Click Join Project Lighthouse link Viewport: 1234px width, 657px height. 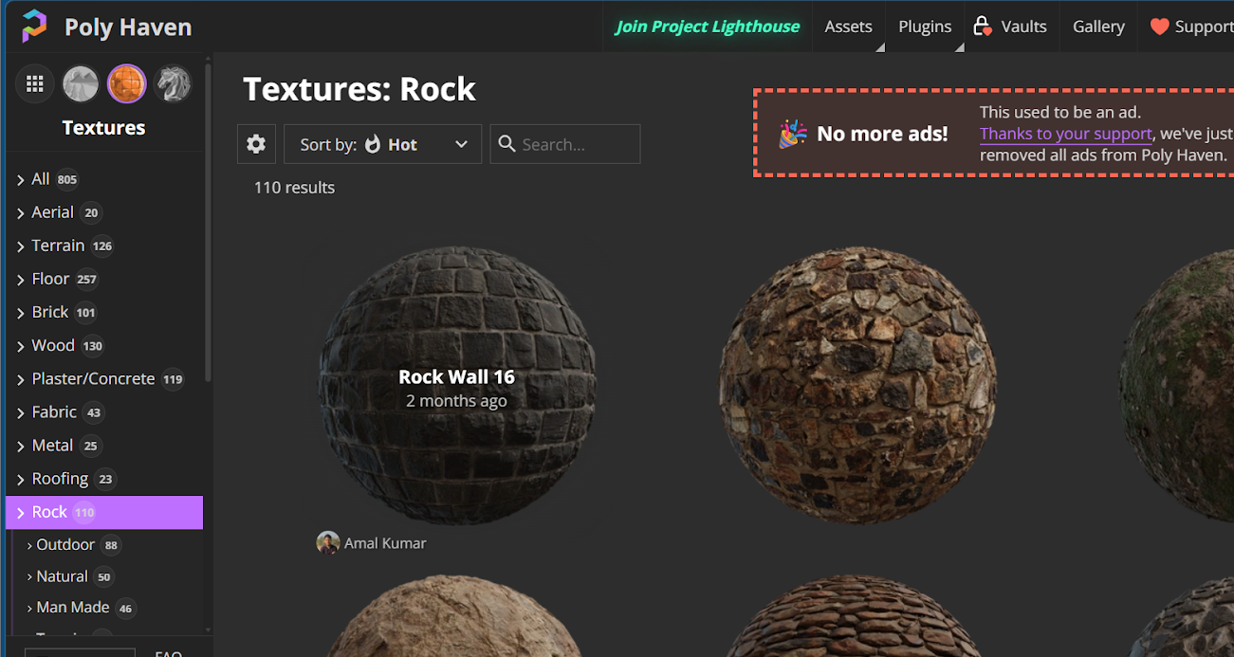click(708, 27)
